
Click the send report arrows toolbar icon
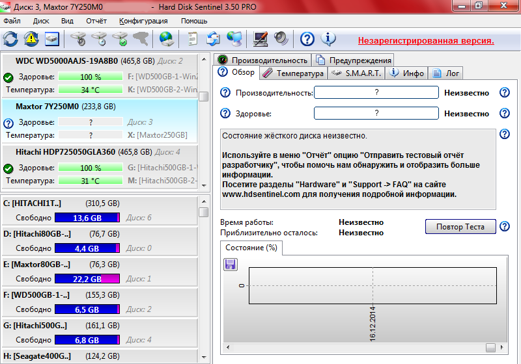point(213,40)
